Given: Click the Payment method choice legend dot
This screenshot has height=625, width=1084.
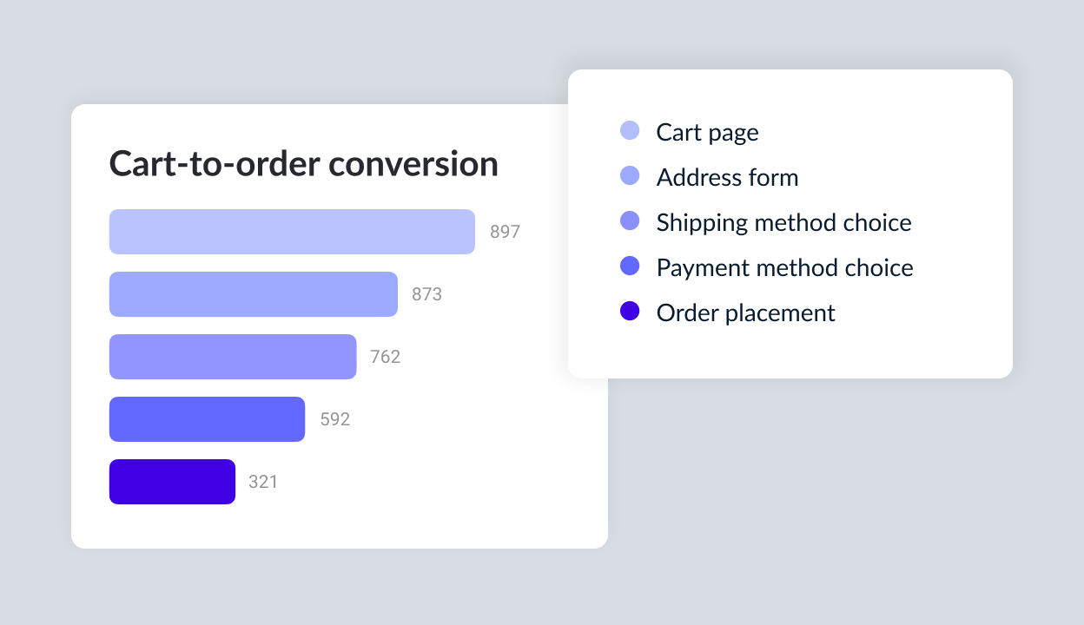Looking at the screenshot, I should click(630, 266).
